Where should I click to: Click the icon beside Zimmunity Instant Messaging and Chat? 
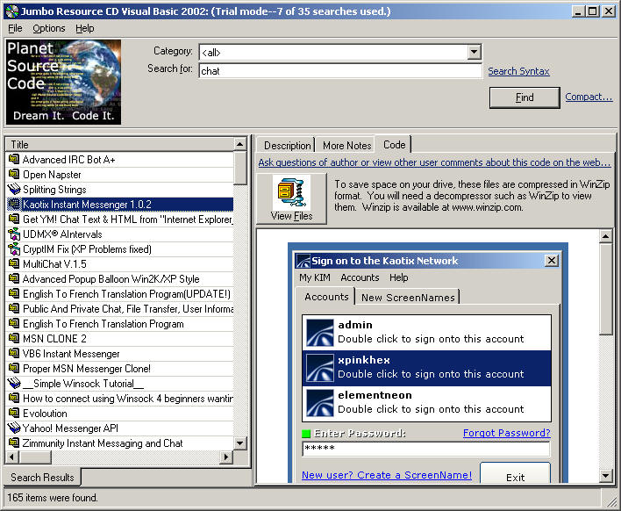14,443
